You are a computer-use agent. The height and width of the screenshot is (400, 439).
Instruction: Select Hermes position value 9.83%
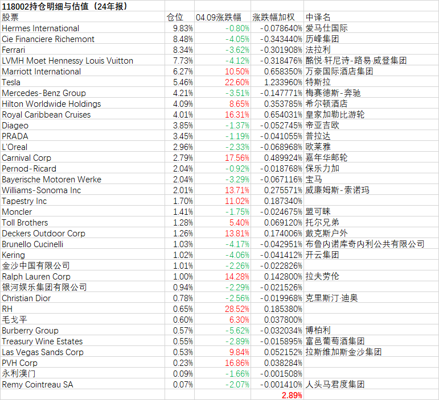180,28
